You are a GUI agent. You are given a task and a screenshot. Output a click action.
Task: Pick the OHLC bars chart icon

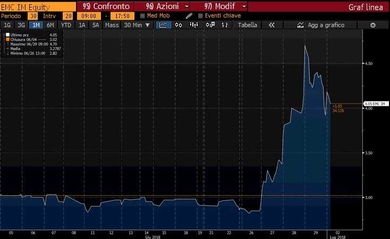point(225,25)
